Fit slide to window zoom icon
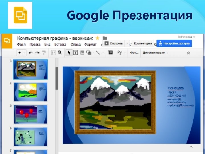Image resolution: width=205 pixels, height=154 pixels. point(53,53)
